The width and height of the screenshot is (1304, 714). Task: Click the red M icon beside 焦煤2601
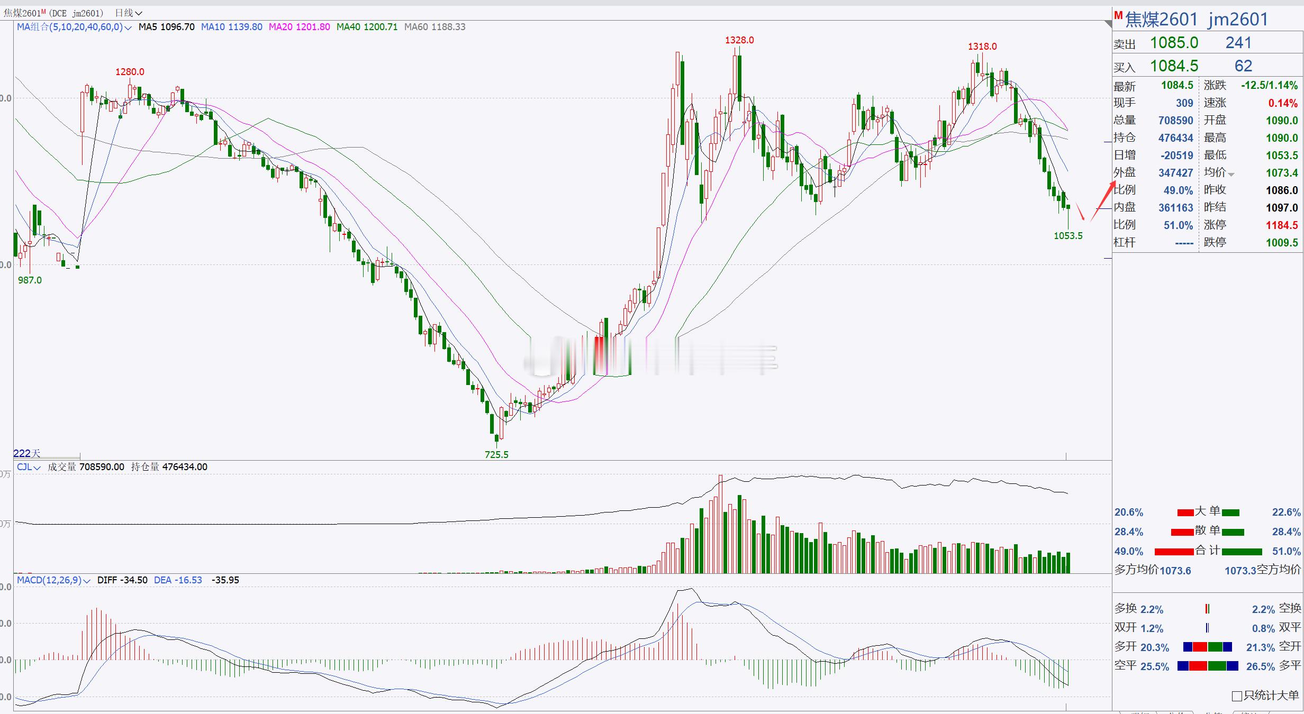(1118, 16)
